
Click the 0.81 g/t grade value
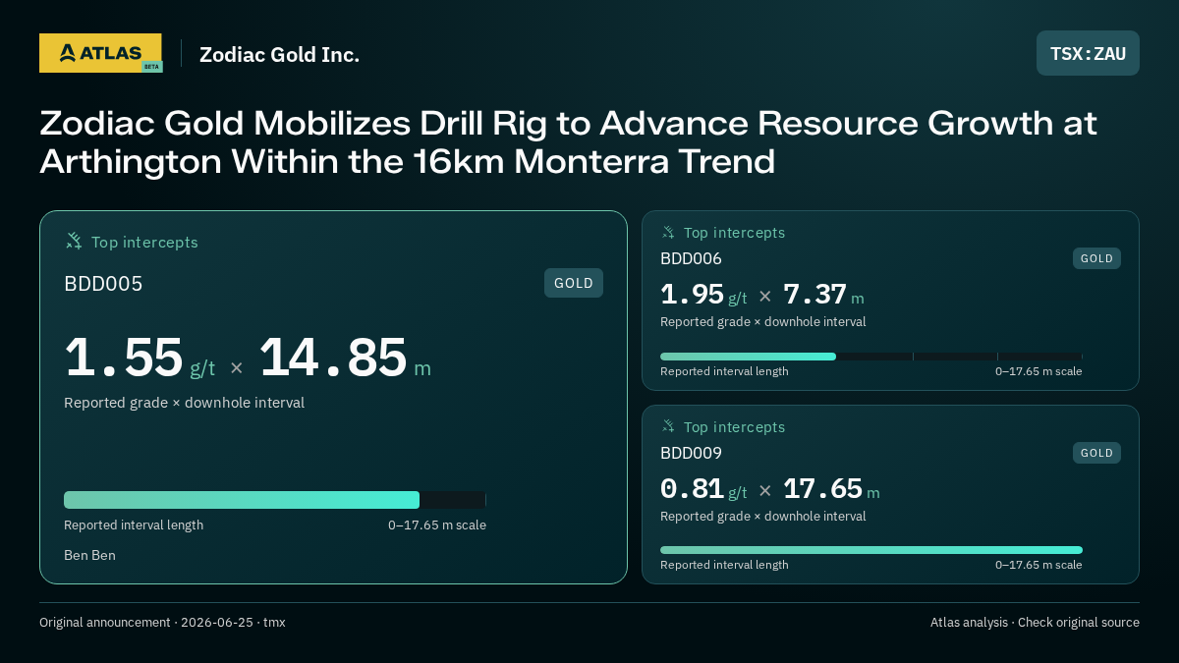703,489
